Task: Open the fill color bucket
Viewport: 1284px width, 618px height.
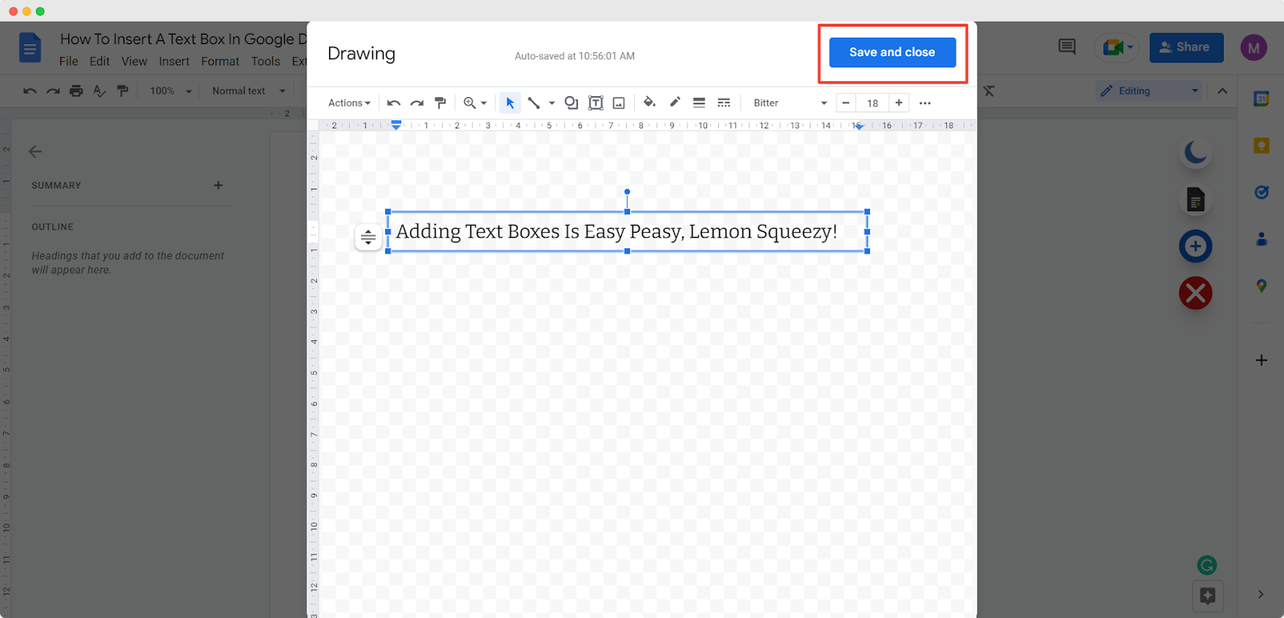Action: click(x=649, y=103)
